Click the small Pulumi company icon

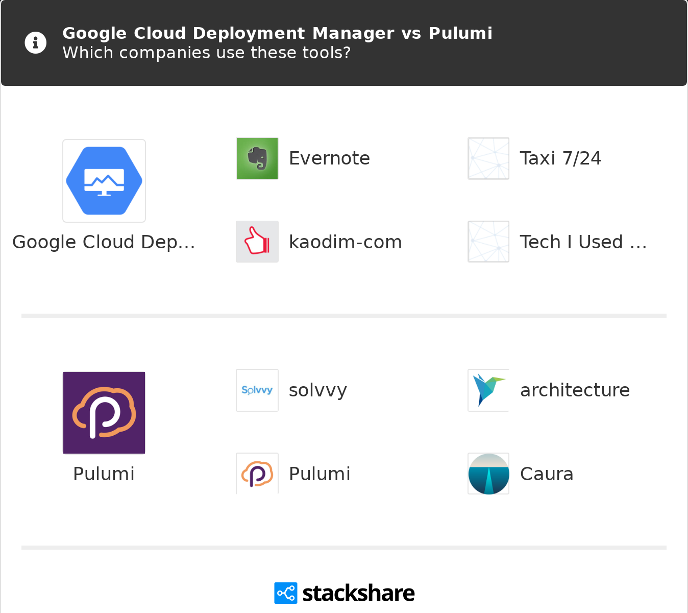point(257,474)
